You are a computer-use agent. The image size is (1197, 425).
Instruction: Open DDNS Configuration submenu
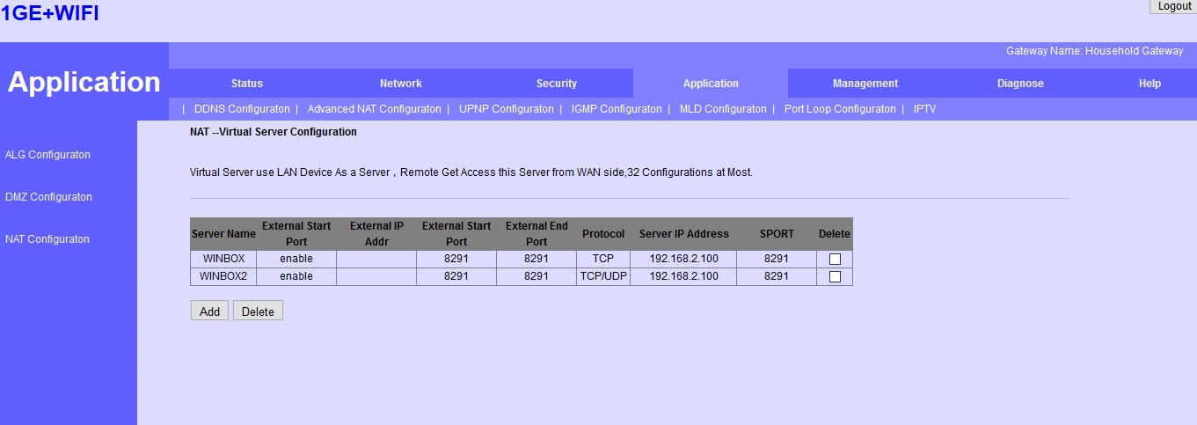242,109
